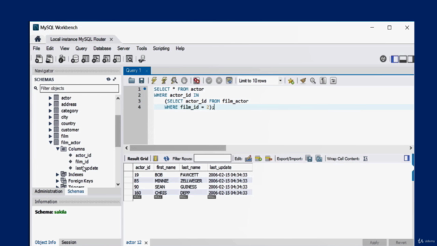Open the Scripting menu
Viewport: 437px width, 246px height.
(161, 49)
